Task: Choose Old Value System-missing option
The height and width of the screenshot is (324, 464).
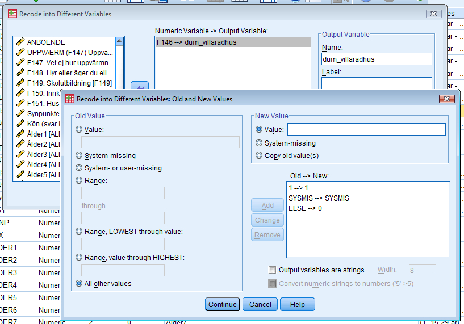Action: [79, 155]
